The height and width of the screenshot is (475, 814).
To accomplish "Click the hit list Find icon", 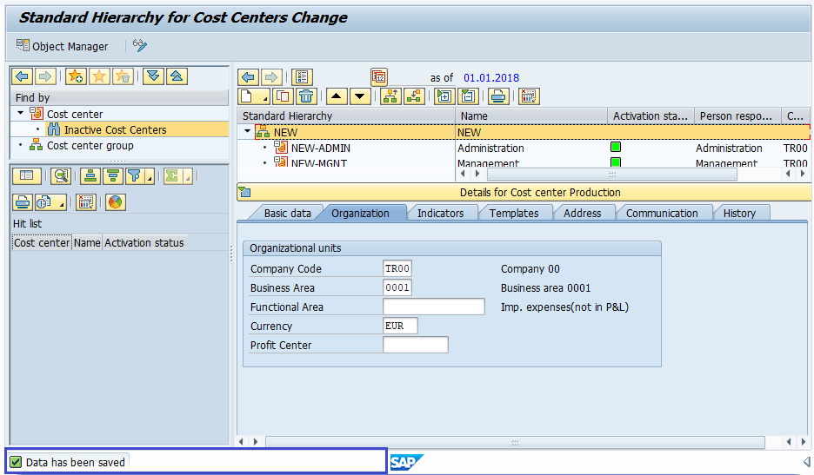I will point(61,176).
